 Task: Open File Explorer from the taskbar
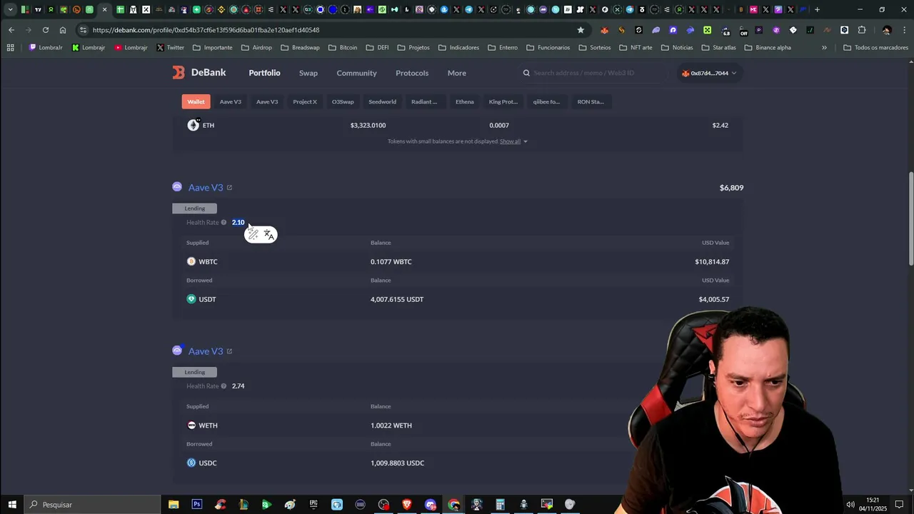(174, 505)
